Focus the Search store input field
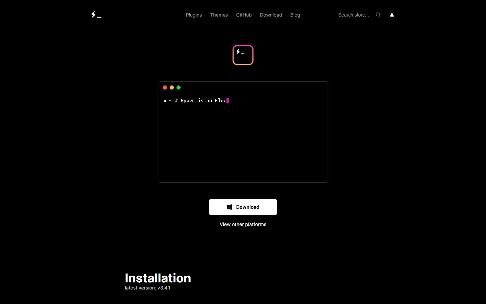 (353, 15)
